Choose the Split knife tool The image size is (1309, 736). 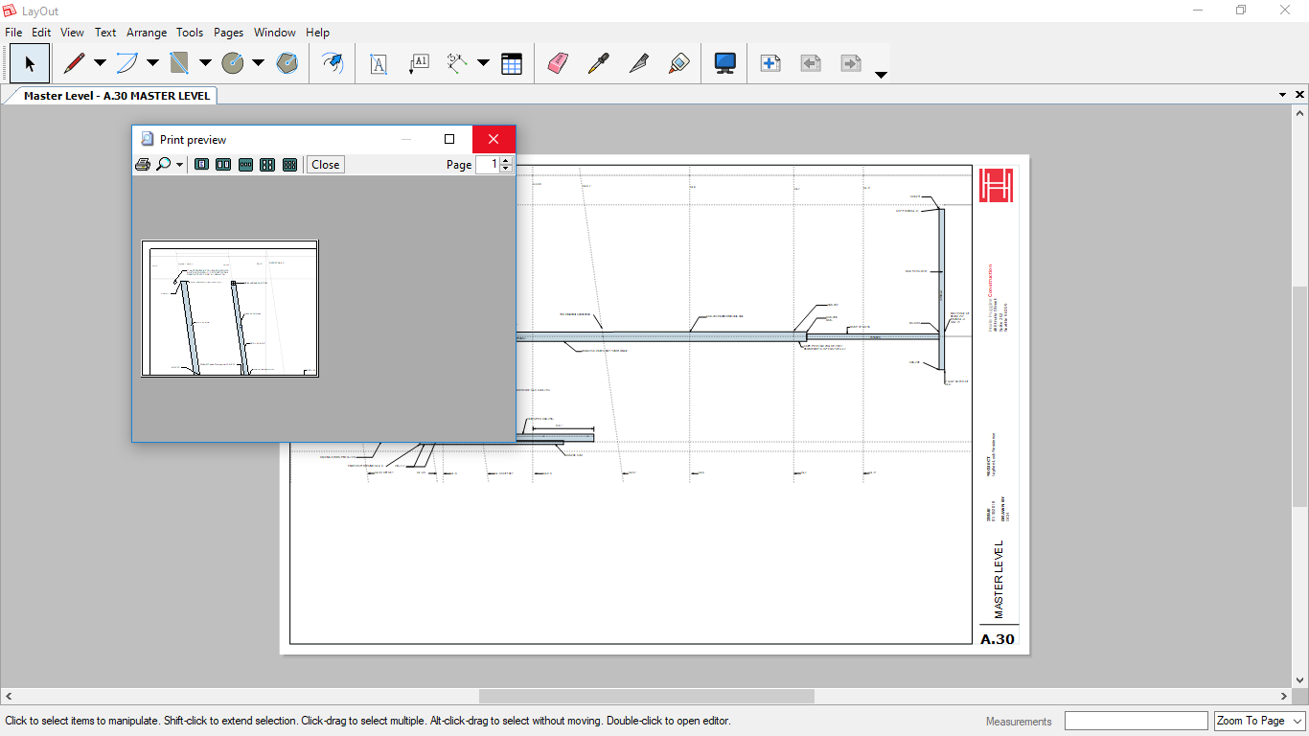pos(638,64)
